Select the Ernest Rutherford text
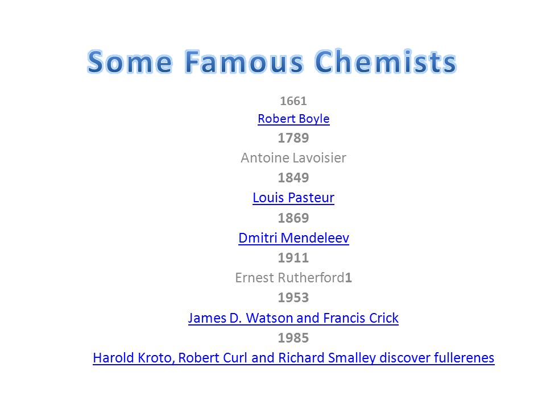 (x=289, y=278)
